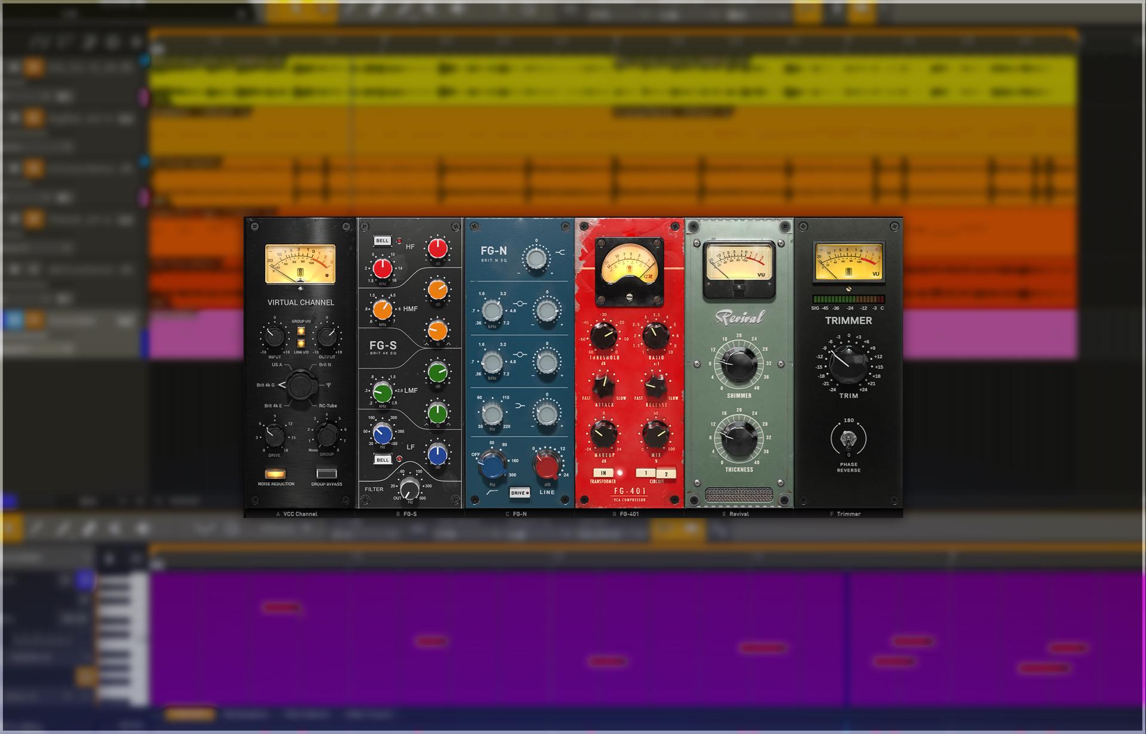Viewport: 1146px width, 734px height.
Task: Click the FG-N Brit N EQ logo
Action: point(494,254)
